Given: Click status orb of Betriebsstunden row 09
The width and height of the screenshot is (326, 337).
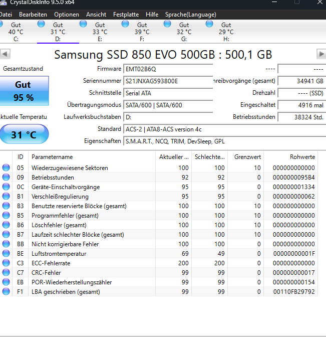Looking at the screenshot, I should 6,177.
